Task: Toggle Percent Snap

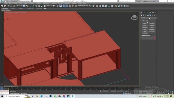Action: tap(70, 6)
